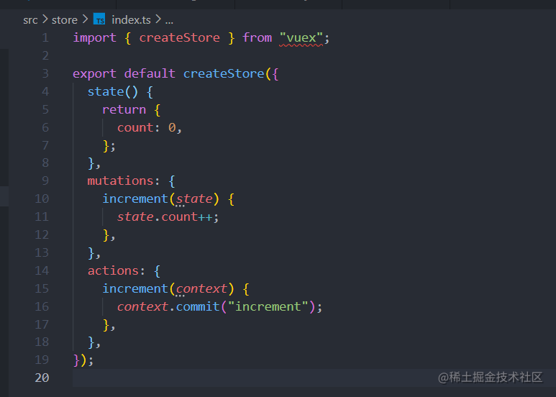
Task: Click state parameter on line 10
Action: tap(194, 198)
